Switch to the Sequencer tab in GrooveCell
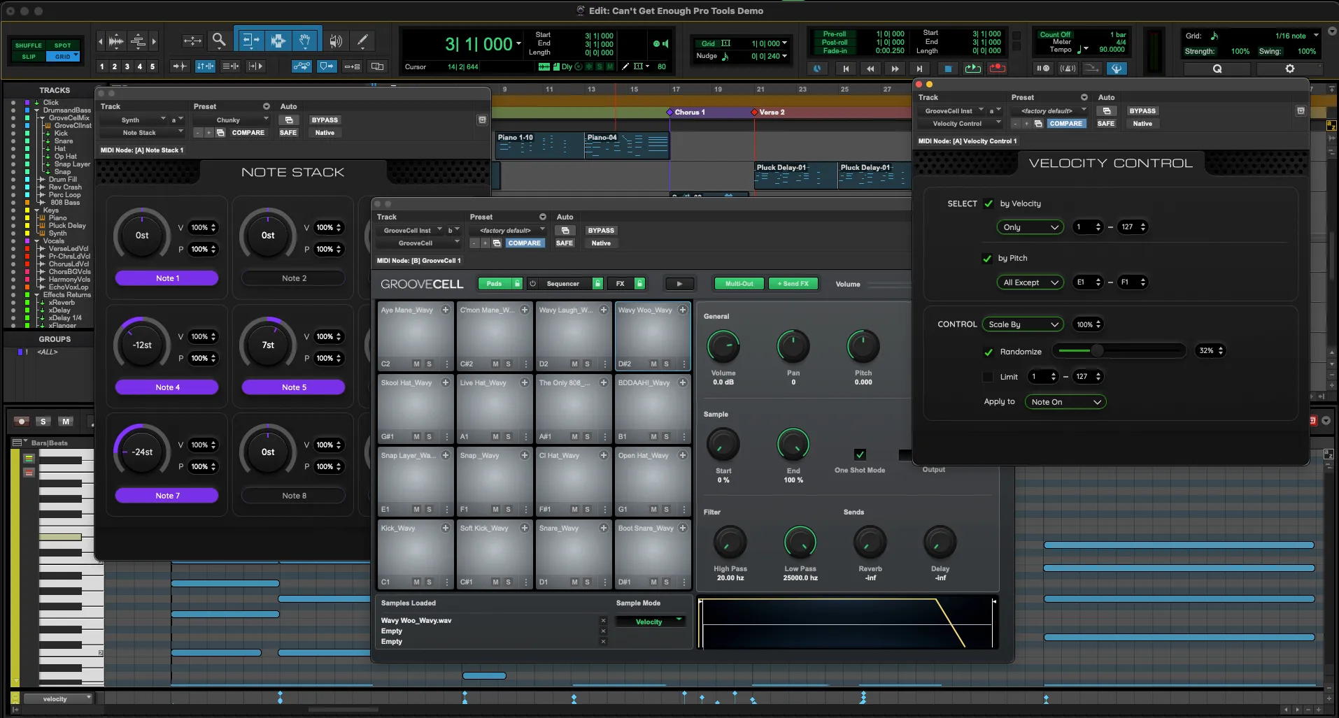 (x=562, y=284)
